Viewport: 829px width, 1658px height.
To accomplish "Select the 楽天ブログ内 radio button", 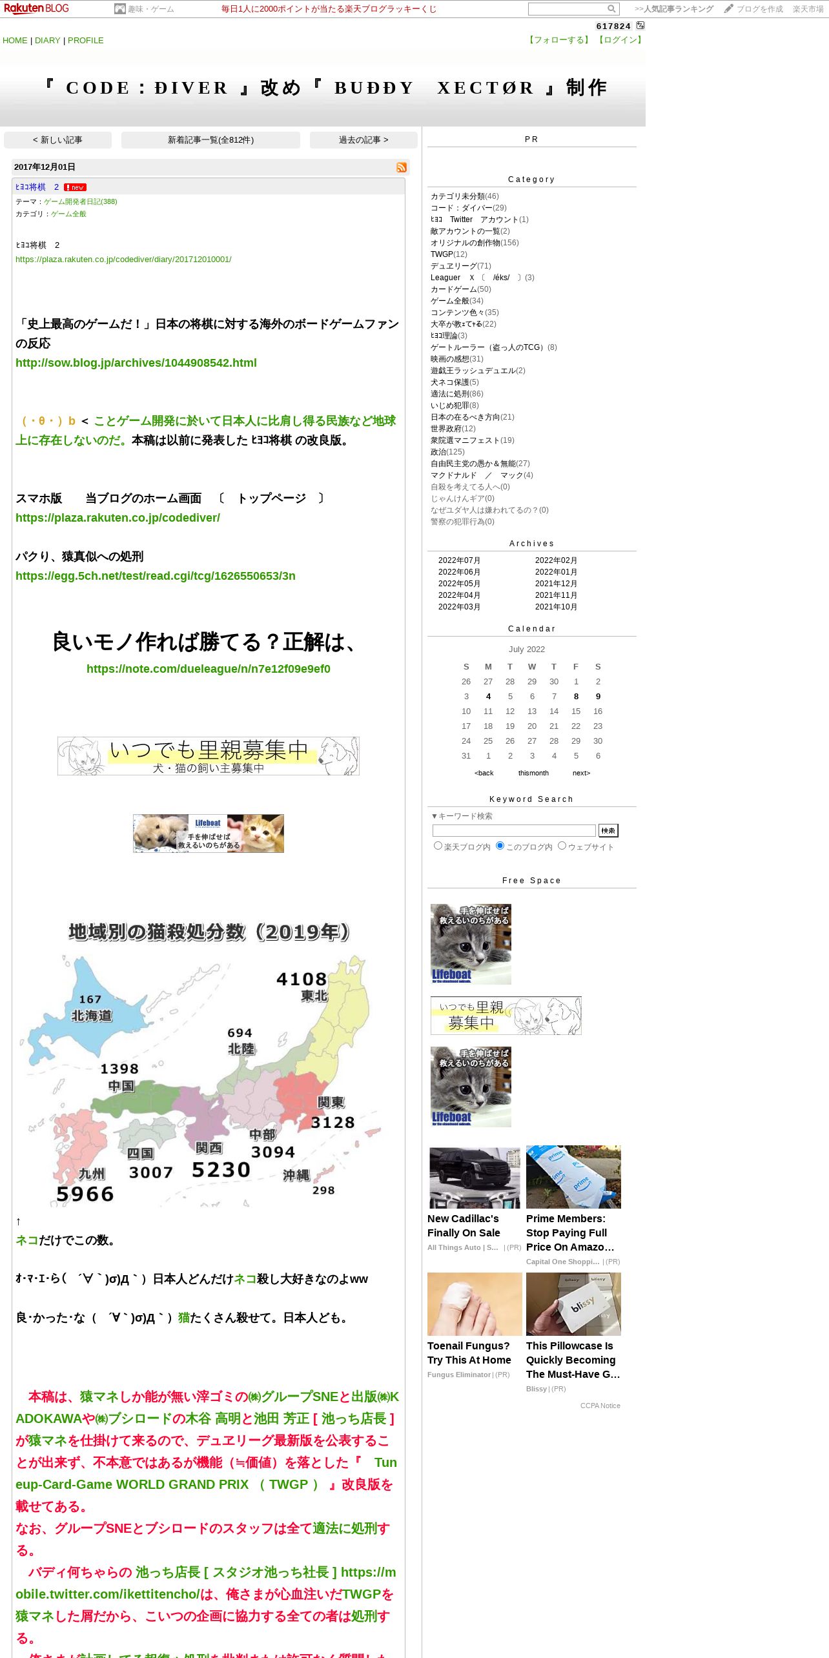I will (x=438, y=846).
